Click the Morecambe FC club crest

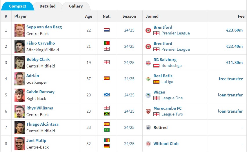(x=148, y=111)
